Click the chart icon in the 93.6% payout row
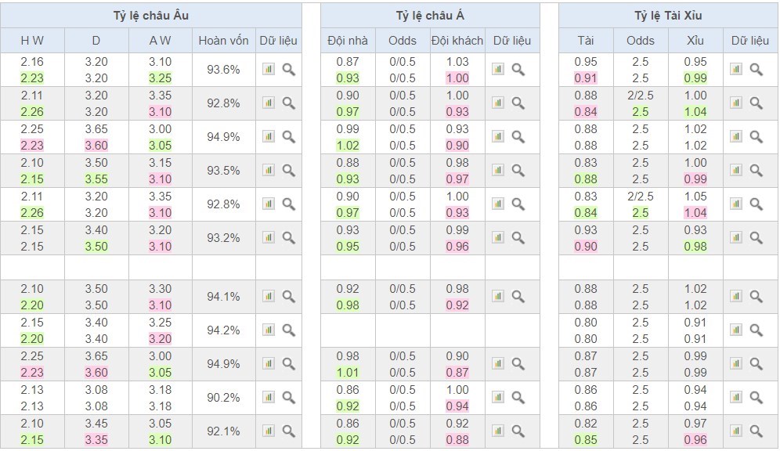The width and height of the screenshot is (780, 451). [x=269, y=70]
